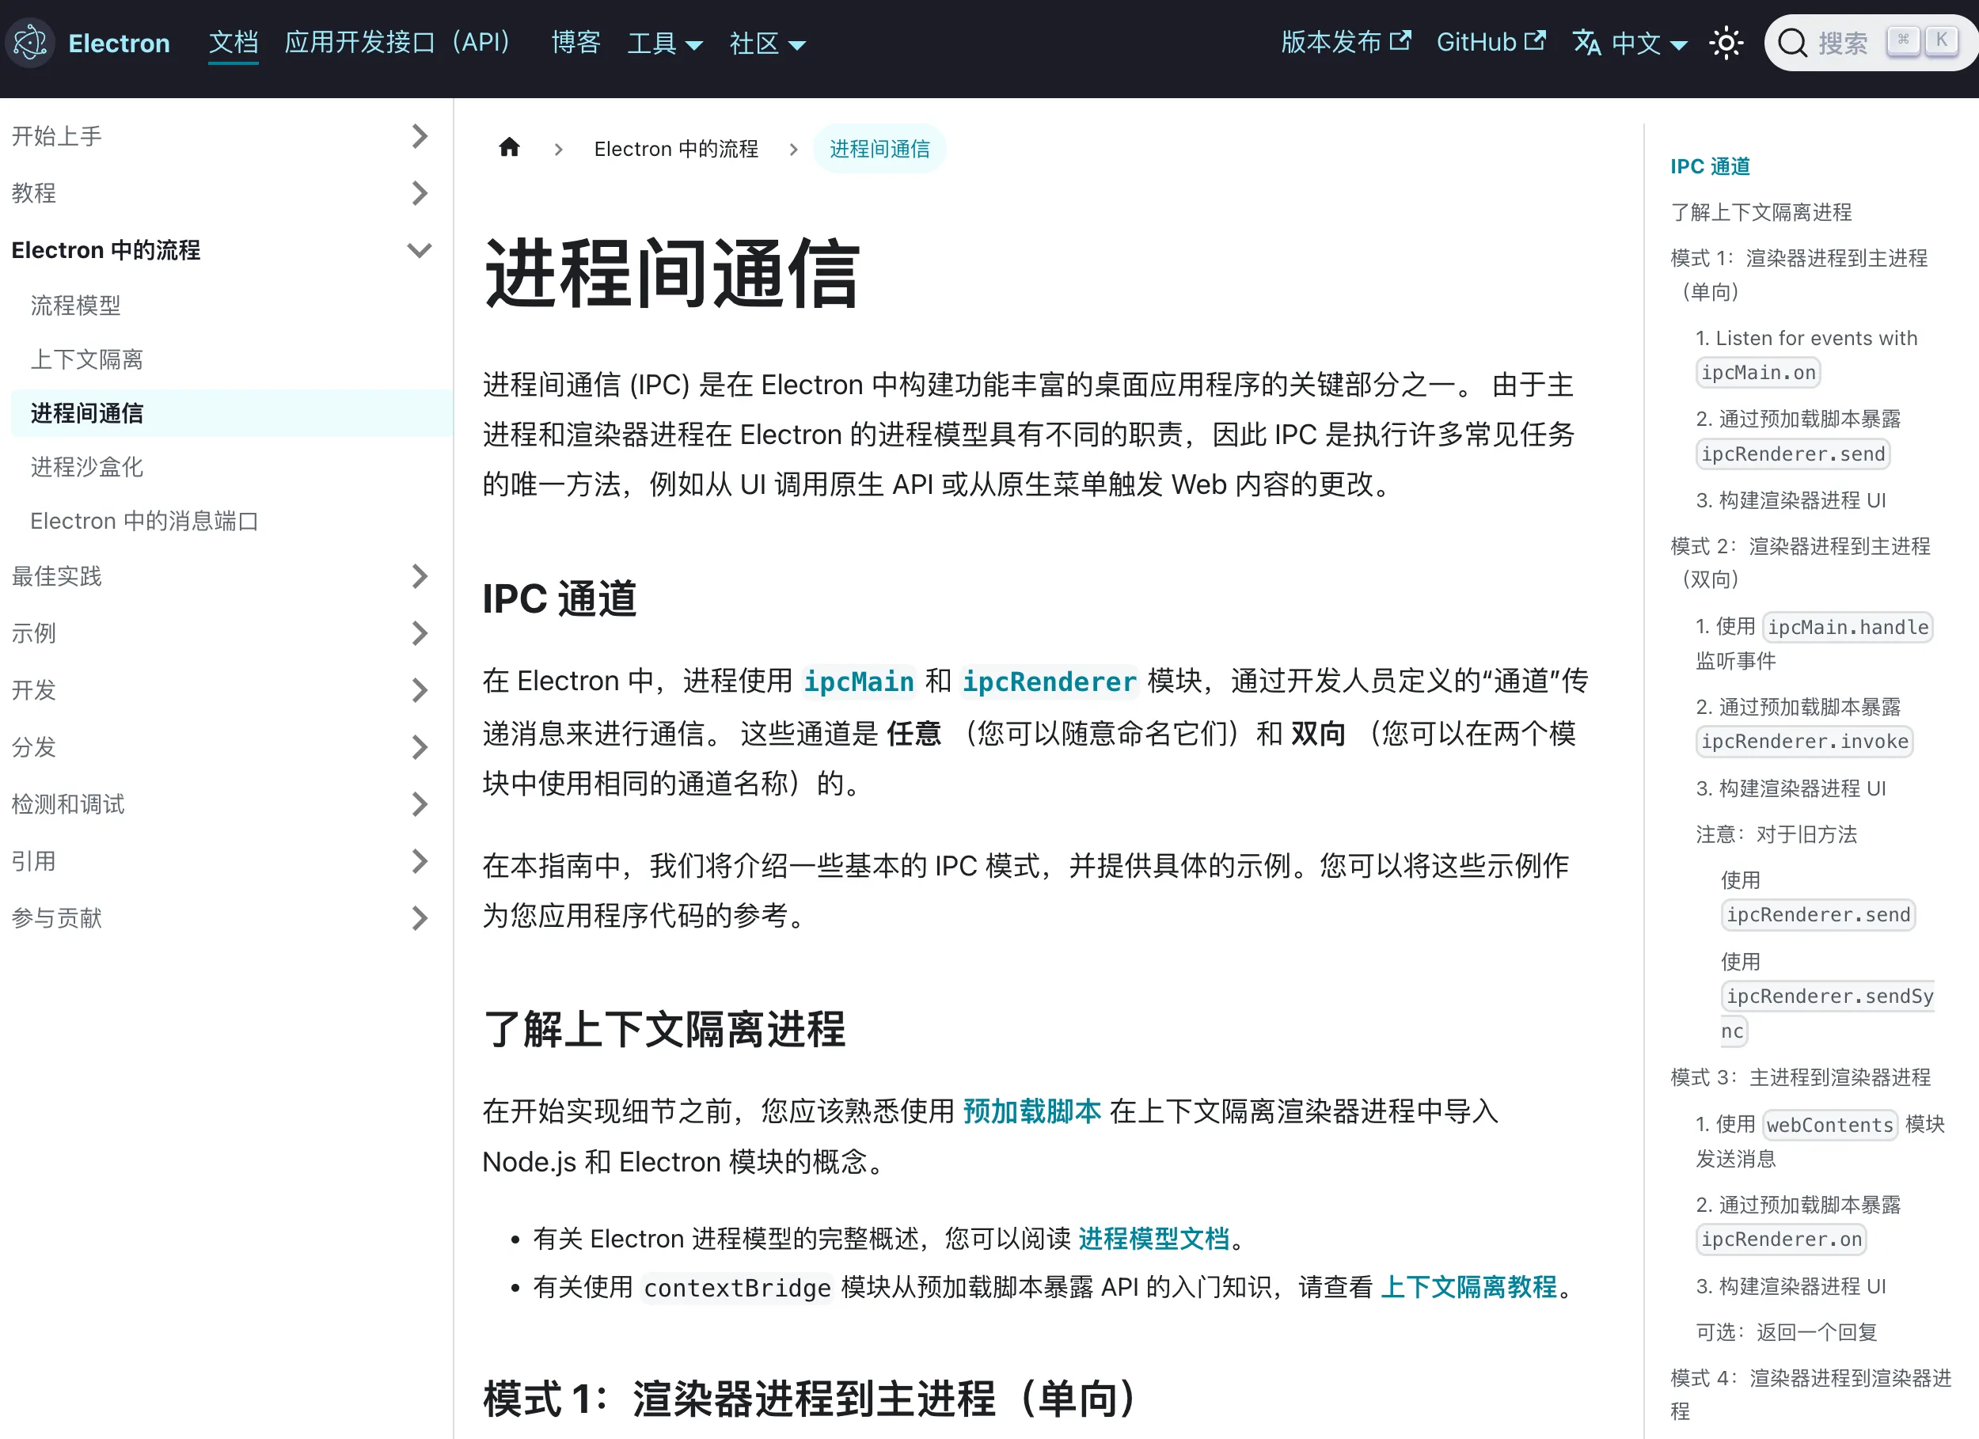Click the translate language icon
This screenshot has height=1439, width=1979.
(1587, 42)
